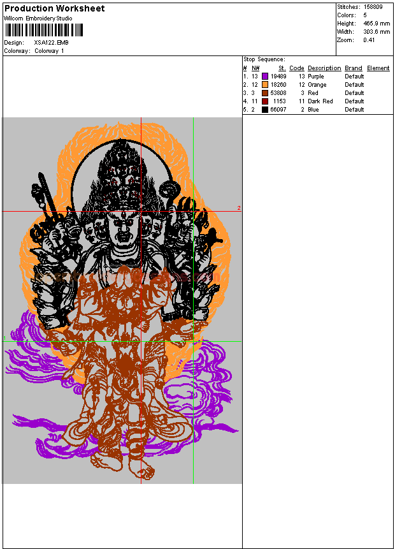Click the Dark Red row swatch
The height and width of the screenshot is (549, 395).
pos(265,101)
